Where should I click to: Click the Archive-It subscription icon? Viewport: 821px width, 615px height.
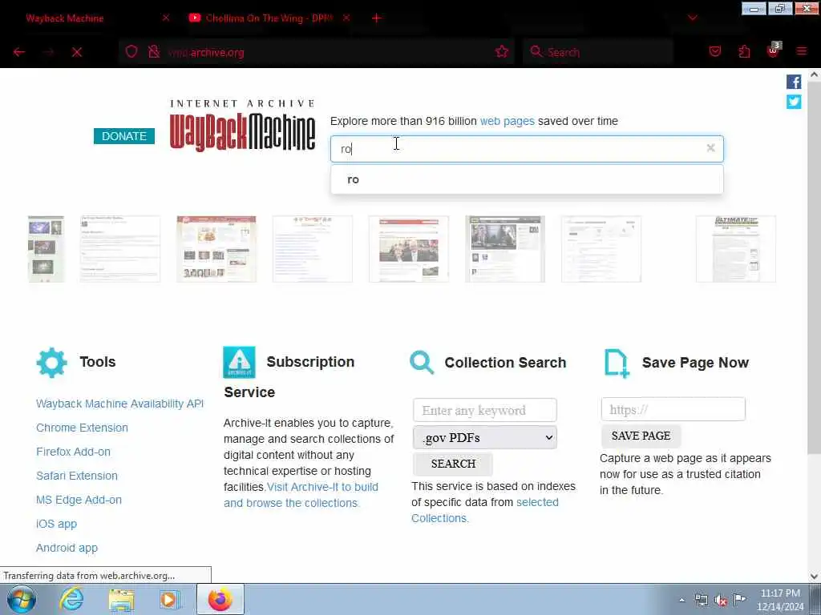(x=239, y=362)
